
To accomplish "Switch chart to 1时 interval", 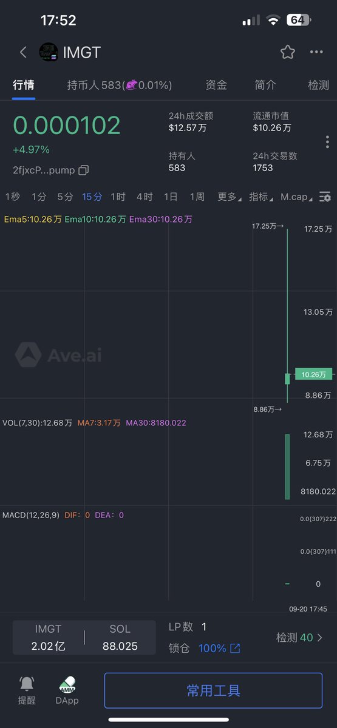I will click(118, 197).
